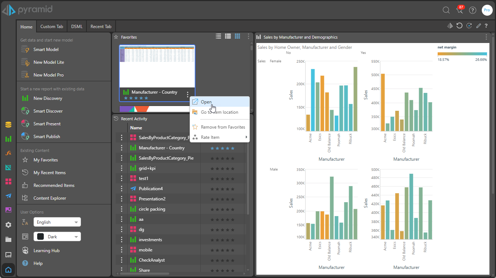Open the search magnifier in header
Viewport: 496px width, 278px height.
pyautogui.click(x=446, y=10)
